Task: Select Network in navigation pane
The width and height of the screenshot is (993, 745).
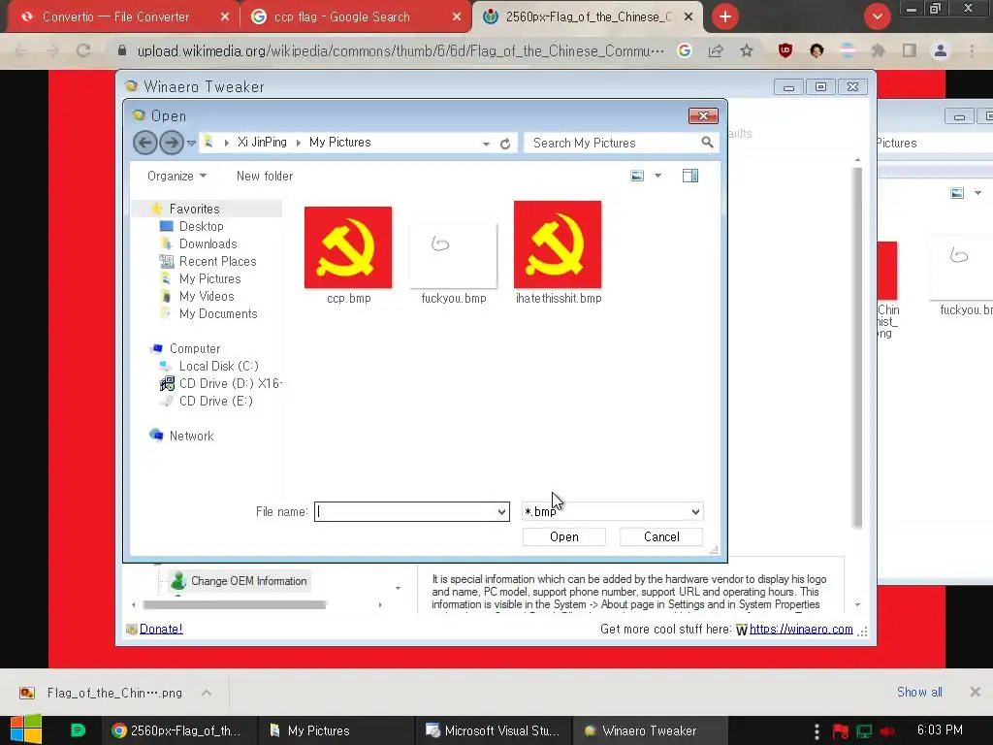Action: point(191,436)
